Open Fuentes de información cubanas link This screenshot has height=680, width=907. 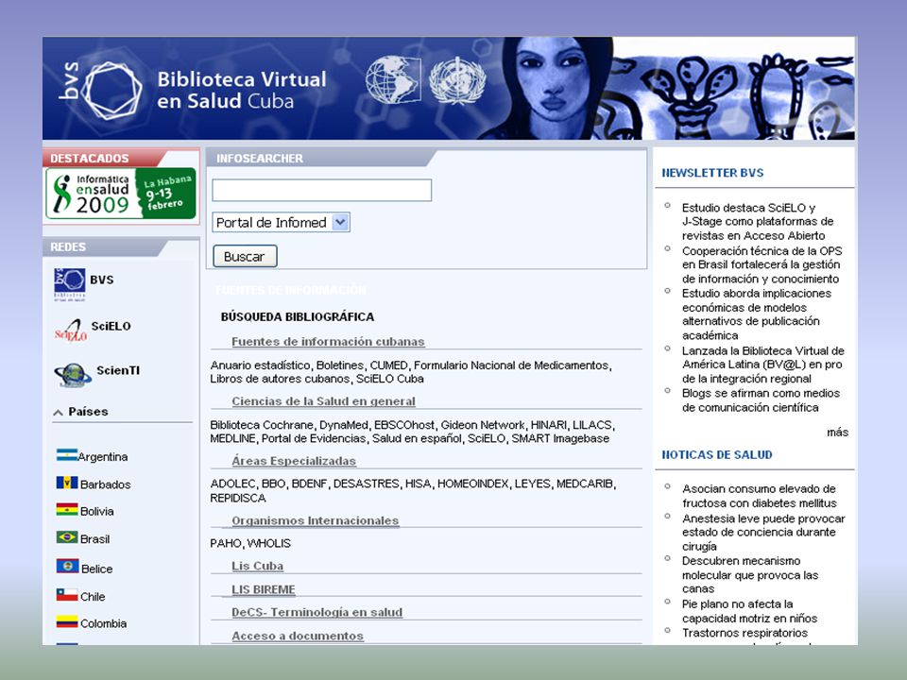[x=328, y=342]
